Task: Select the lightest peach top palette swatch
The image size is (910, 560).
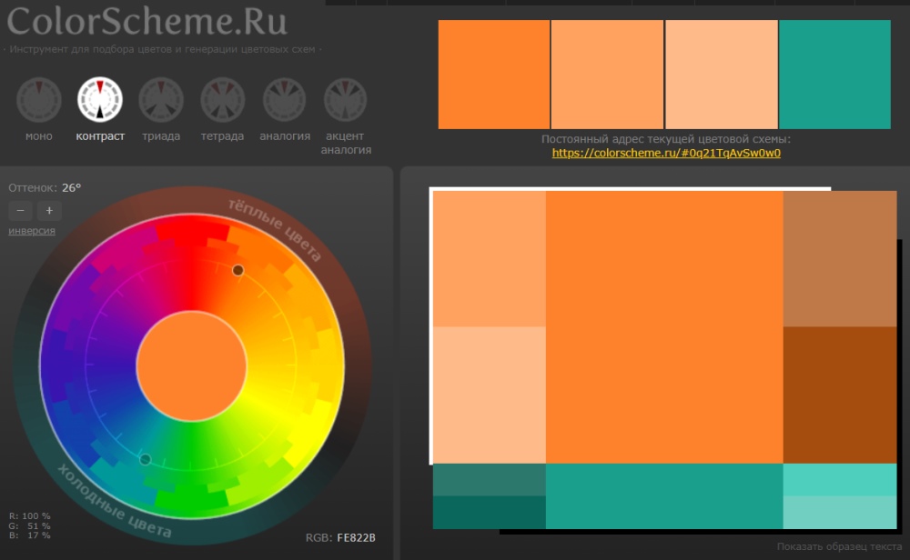Action: pos(722,75)
